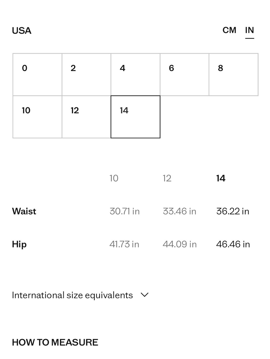Expand International size equivalents

[x=80, y=295]
